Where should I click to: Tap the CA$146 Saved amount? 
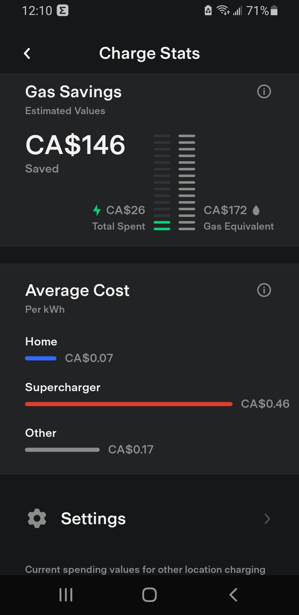(x=75, y=145)
